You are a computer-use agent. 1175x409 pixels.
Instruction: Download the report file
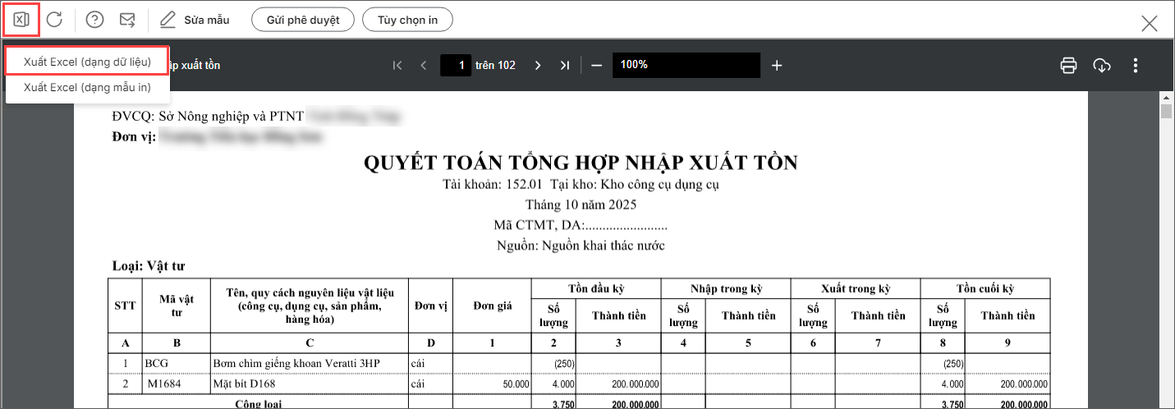click(x=1102, y=66)
